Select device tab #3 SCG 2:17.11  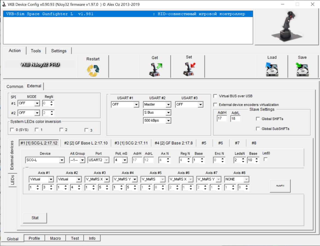[131, 143]
